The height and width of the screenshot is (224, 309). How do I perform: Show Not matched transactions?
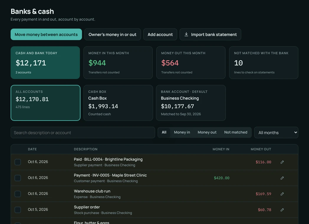(236, 132)
